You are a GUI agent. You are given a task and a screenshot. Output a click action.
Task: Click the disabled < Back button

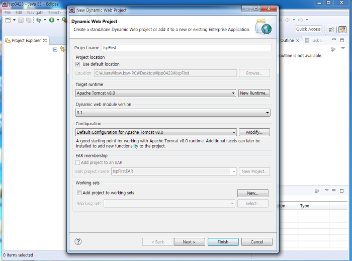coord(157,242)
